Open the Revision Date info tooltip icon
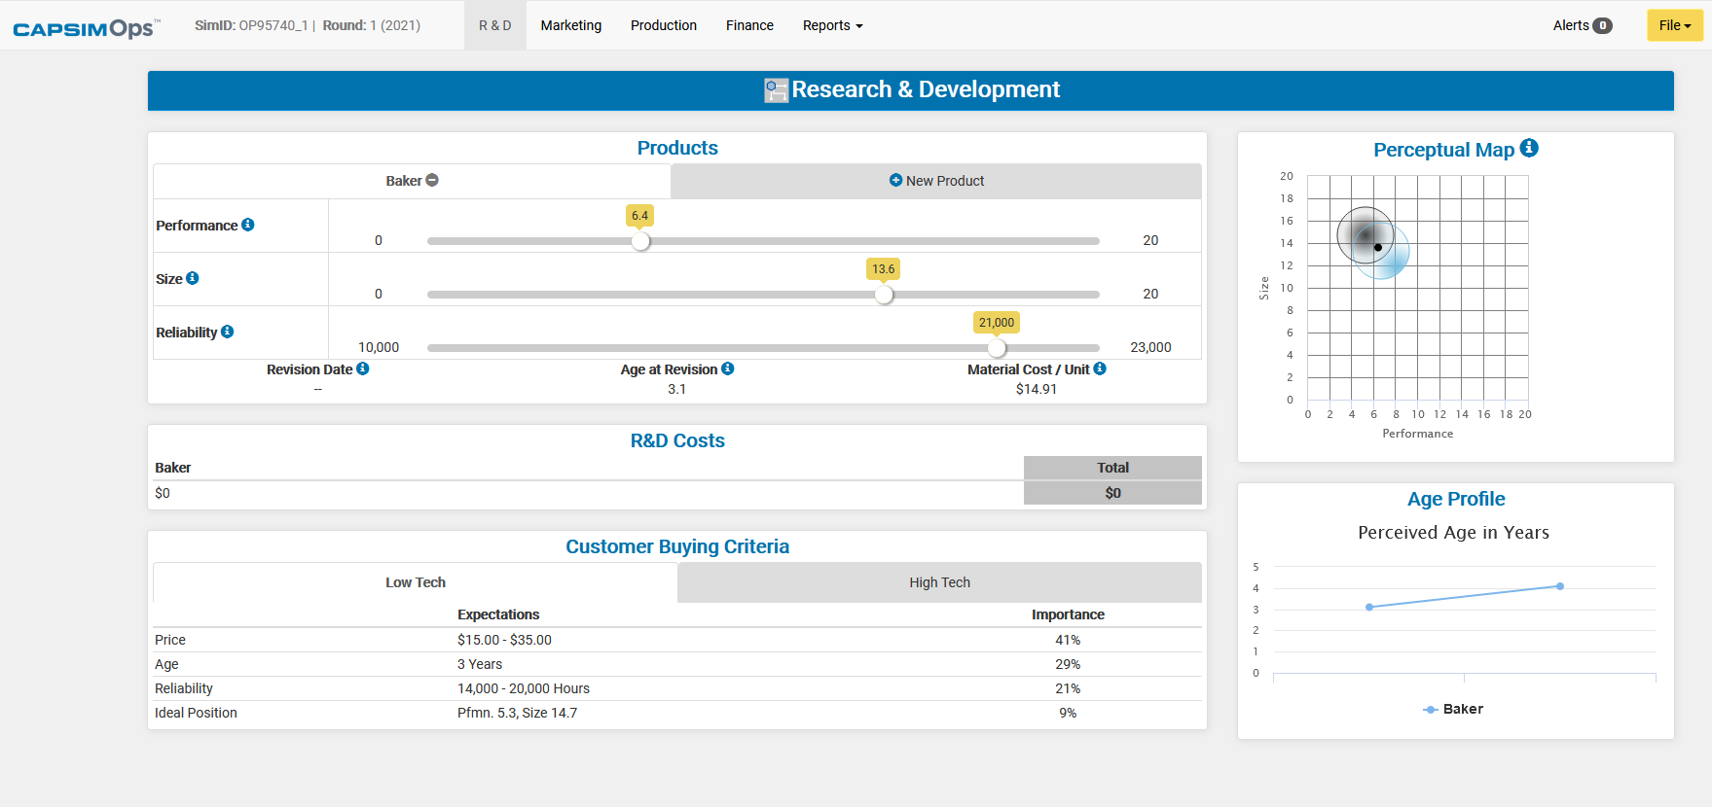 point(363,368)
